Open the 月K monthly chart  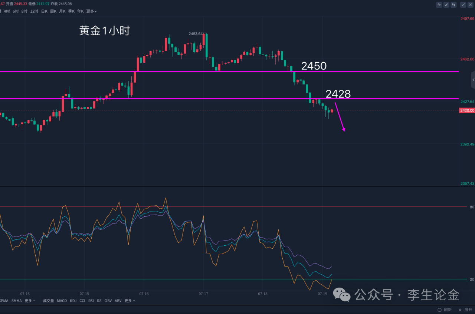pos(62,11)
